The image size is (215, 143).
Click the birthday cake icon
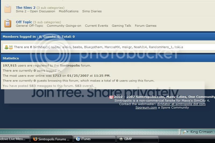(x=11, y=47)
